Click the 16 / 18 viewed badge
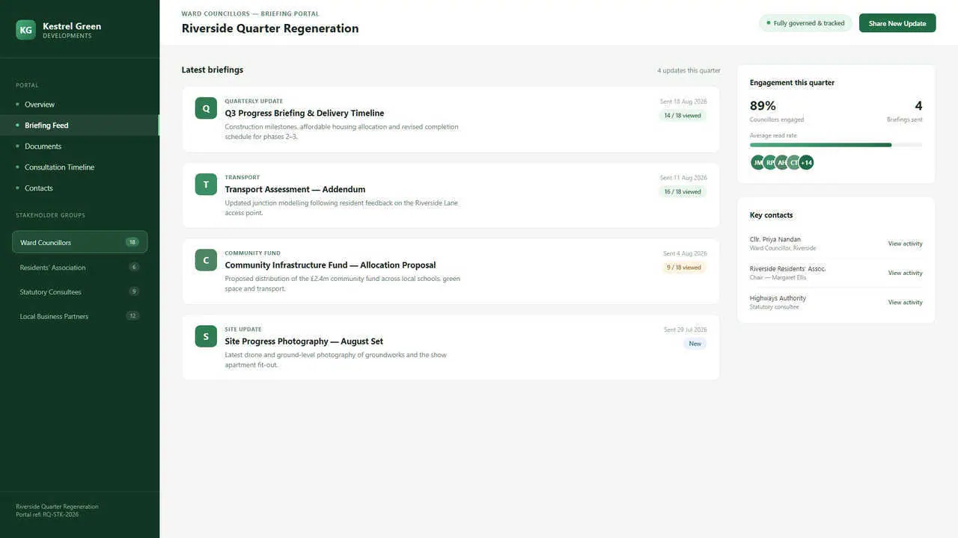 pos(683,192)
